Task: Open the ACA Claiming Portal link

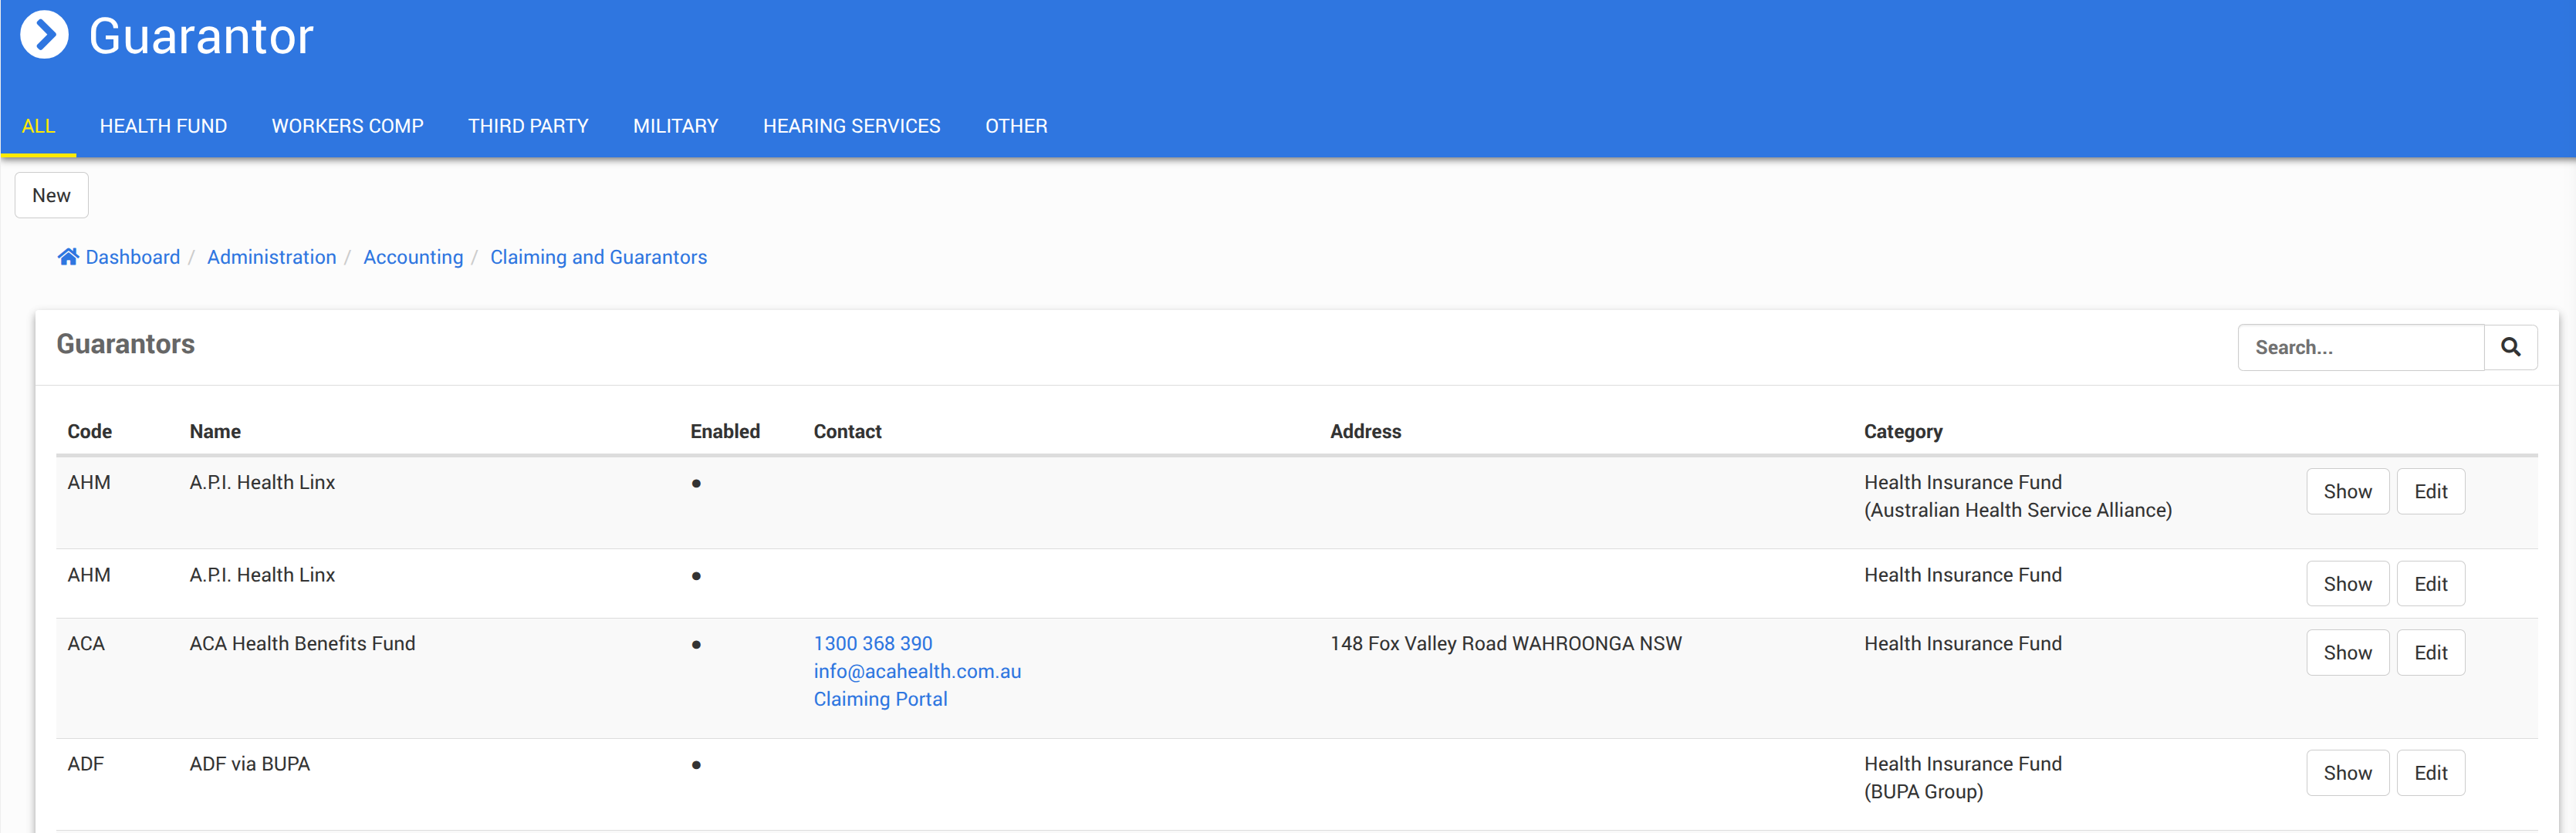Action: (x=880, y=699)
